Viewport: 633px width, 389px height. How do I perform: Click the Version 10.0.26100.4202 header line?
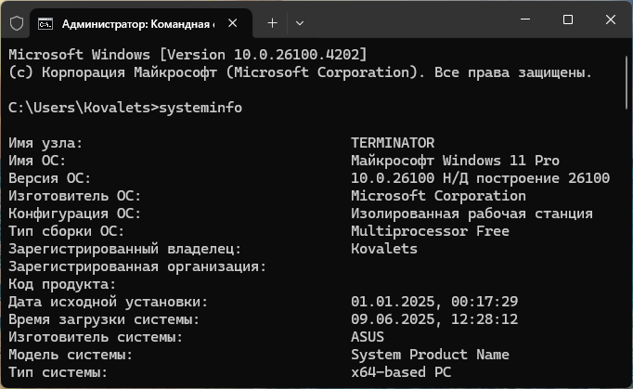(x=187, y=55)
